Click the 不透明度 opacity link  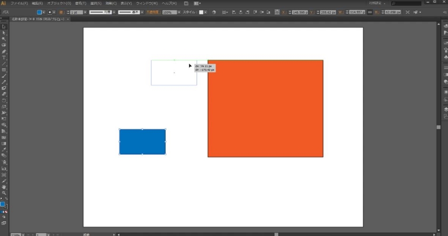pyautogui.click(x=153, y=12)
